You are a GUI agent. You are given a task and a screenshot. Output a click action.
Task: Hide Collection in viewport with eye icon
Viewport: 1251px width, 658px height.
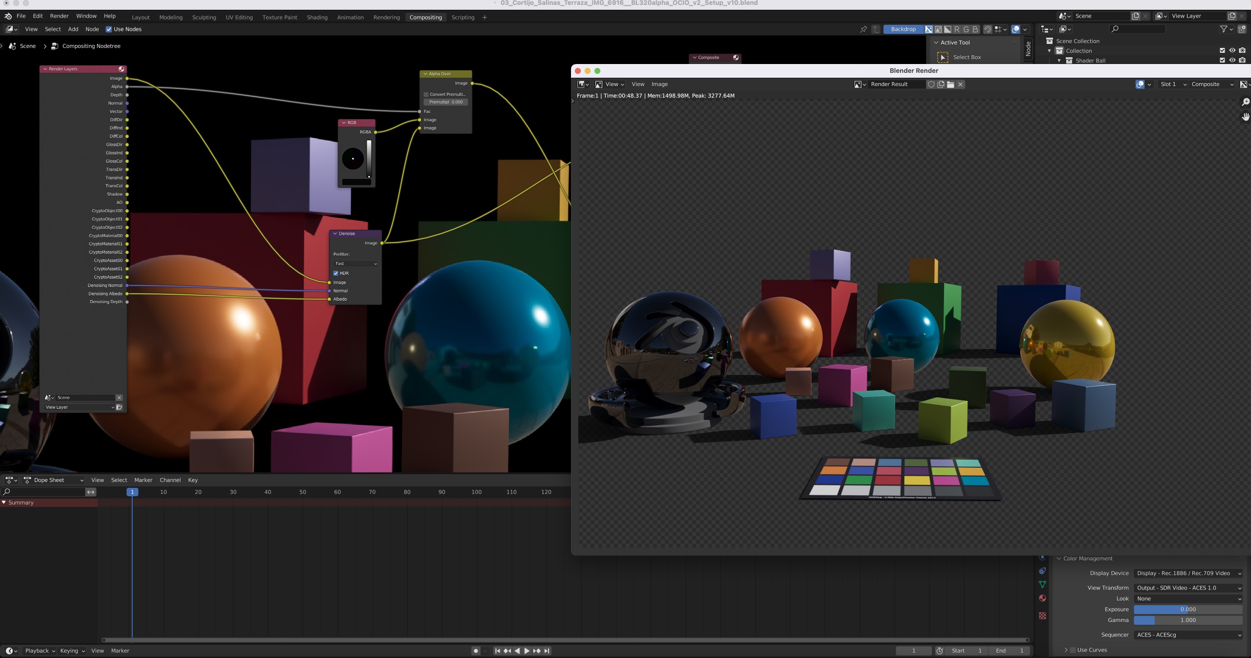coord(1232,51)
